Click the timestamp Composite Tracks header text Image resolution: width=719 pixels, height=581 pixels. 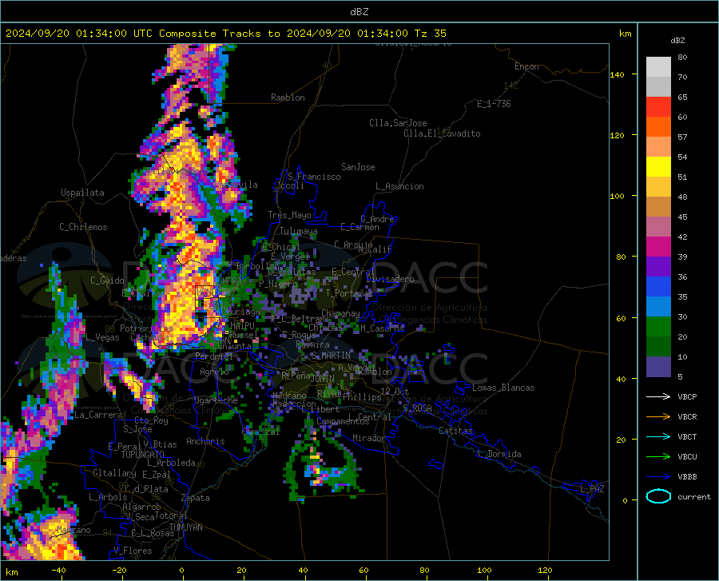tap(225, 34)
